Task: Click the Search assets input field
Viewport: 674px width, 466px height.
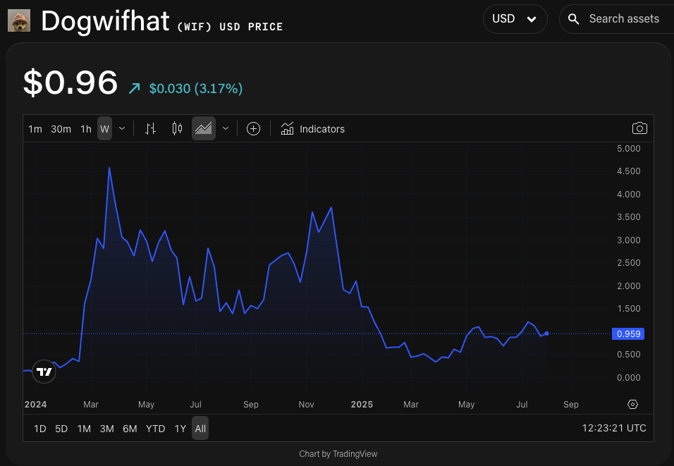Action: [624, 19]
